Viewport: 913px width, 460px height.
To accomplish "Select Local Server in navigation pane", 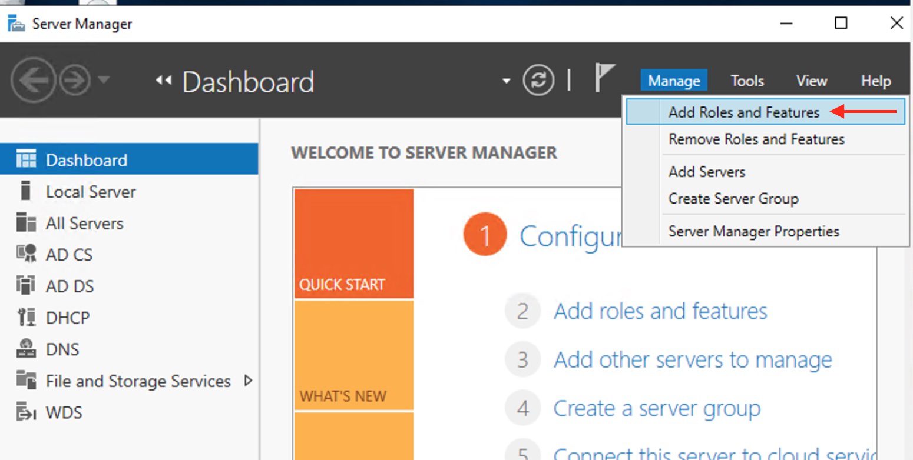I will 129,191.
